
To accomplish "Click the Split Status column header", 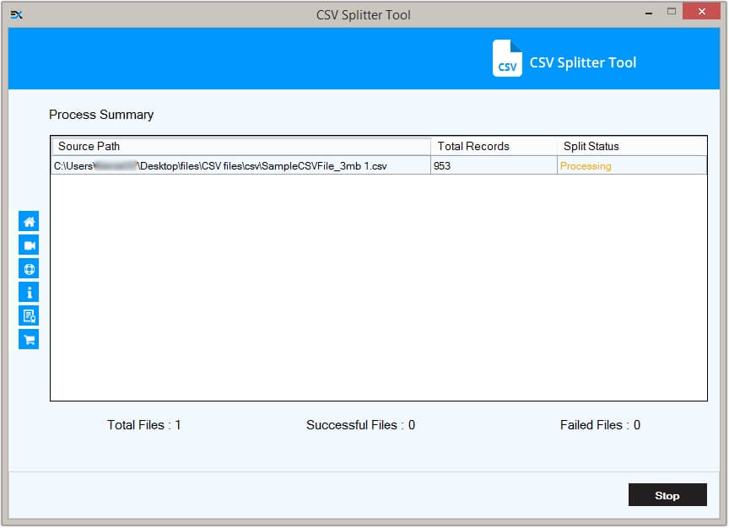I will (x=631, y=146).
